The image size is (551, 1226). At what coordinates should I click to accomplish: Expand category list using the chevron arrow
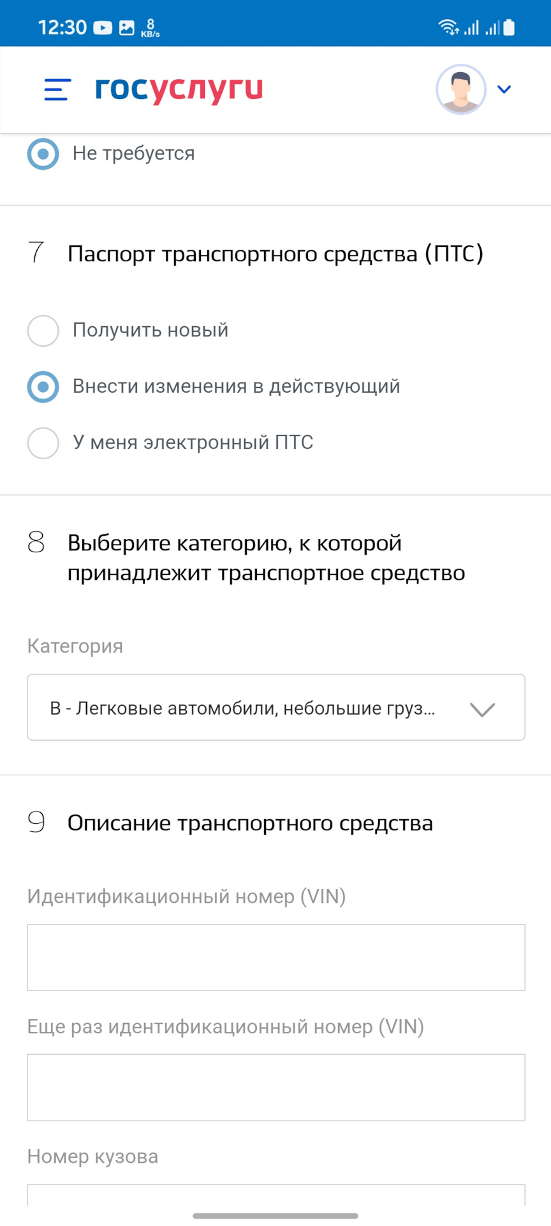tap(482, 709)
